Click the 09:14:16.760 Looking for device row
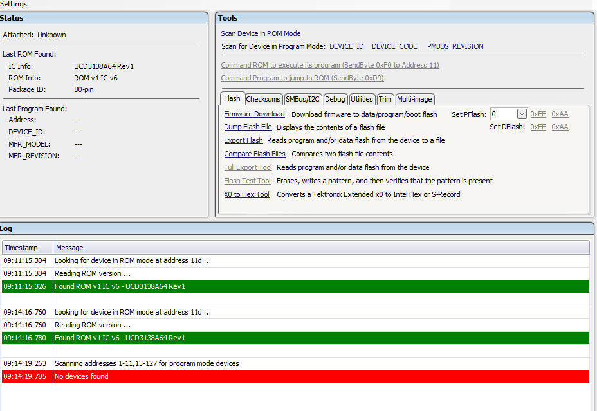 (x=295, y=312)
